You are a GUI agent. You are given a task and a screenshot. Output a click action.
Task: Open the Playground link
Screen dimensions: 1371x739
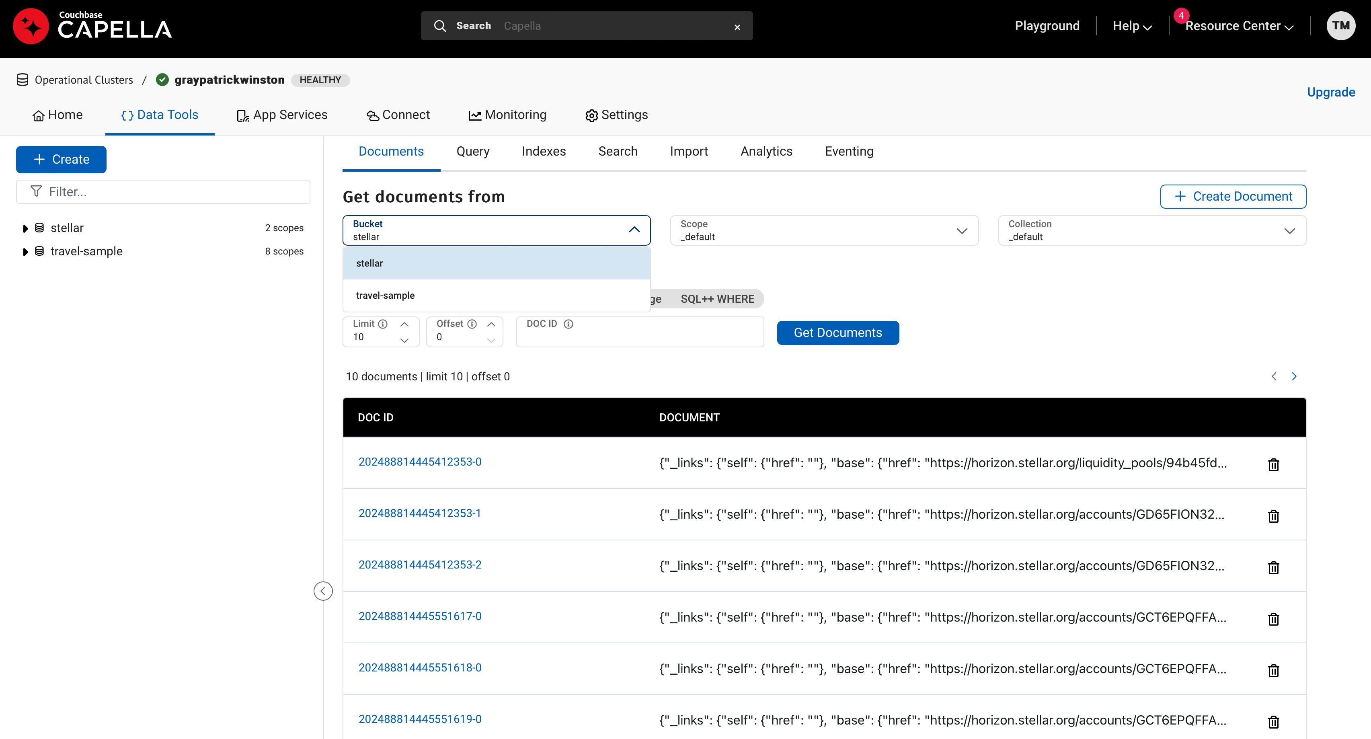click(1047, 26)
